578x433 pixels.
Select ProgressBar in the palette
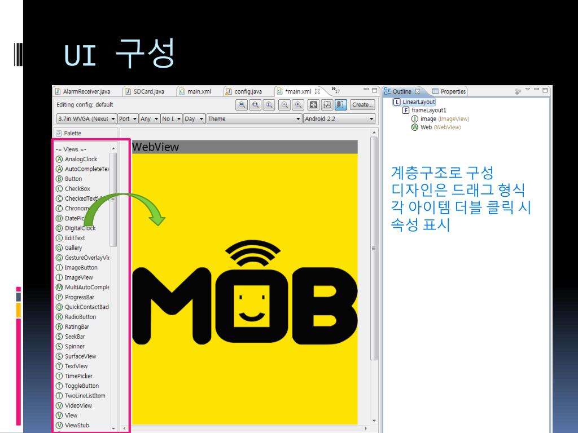click(x=75, y=298)
